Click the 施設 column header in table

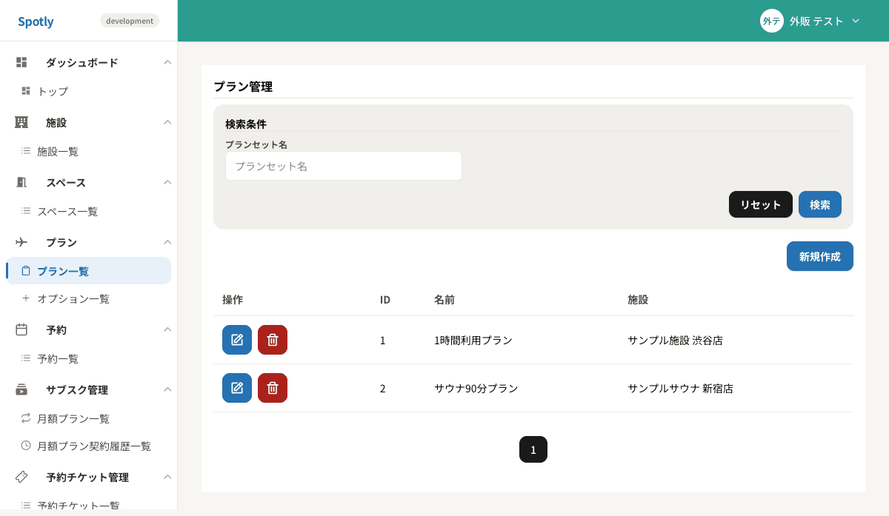click(x=638, y=299)
